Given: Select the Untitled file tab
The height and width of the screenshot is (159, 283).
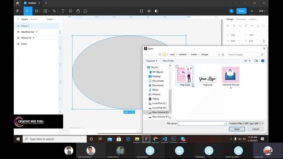Looking at the screenshot, I should coord(32,3).
